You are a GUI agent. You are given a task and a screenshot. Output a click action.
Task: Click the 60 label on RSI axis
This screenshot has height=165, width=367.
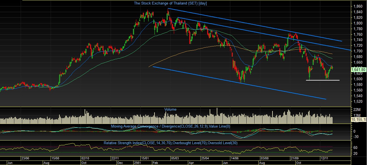tap(355, 148)
